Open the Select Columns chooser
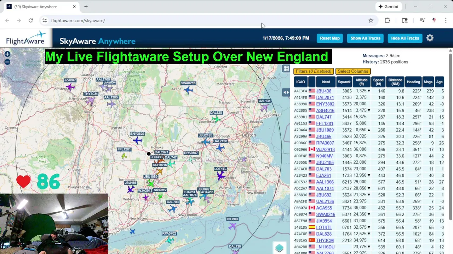Image resolution: width=453 pixels, height=254 pixels. click(353, 71)
